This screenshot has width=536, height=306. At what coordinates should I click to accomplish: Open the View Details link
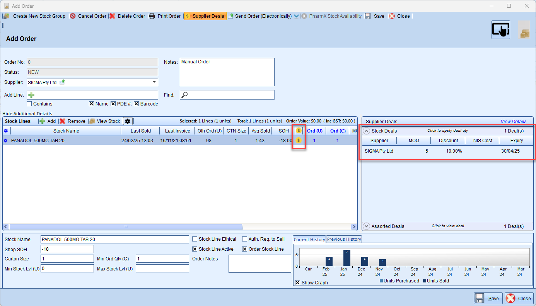pos(513,122)
